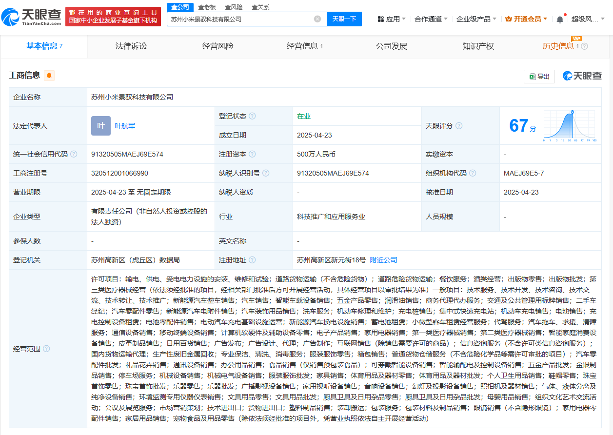Switch to the 知识产权 tab
Viewport: 613px width, 435px height.
[478, 46]
